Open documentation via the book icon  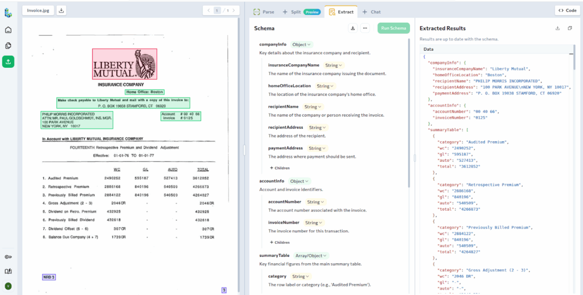[x=8, y=271]
